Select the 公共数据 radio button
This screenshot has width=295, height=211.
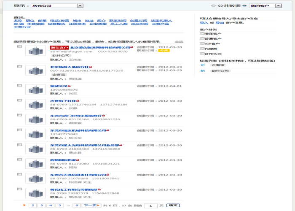point(213,5)
